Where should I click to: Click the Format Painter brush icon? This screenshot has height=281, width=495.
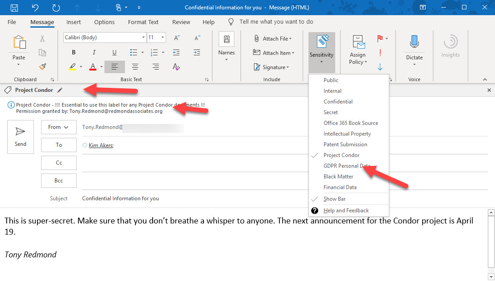pyautogui.click(x=42, y=66)
